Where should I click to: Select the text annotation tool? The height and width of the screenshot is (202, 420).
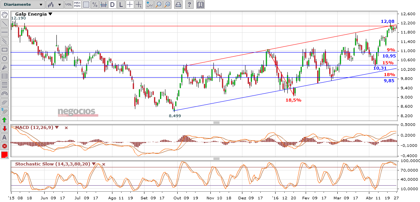pyautogui.click(x=5, y=137)
